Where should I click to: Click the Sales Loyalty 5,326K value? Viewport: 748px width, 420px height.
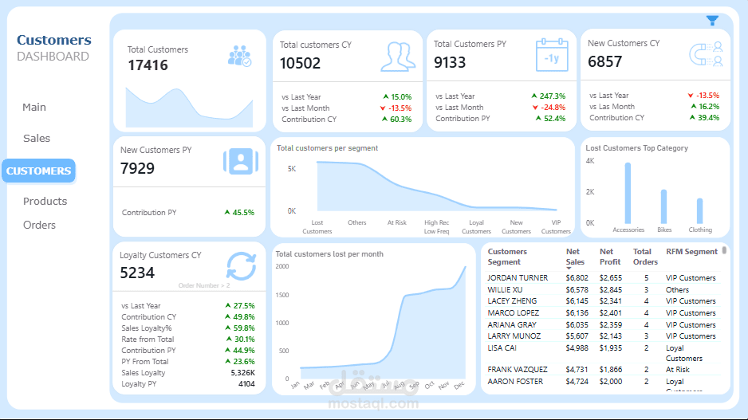(242, 373)
